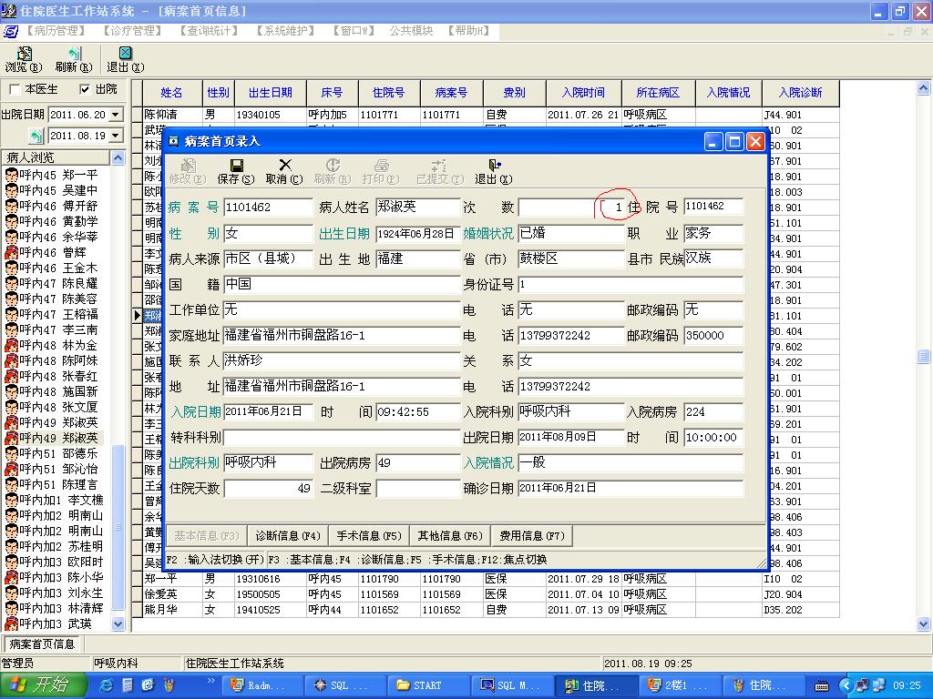Open the SQL M... taskbar item

point(510,685)
